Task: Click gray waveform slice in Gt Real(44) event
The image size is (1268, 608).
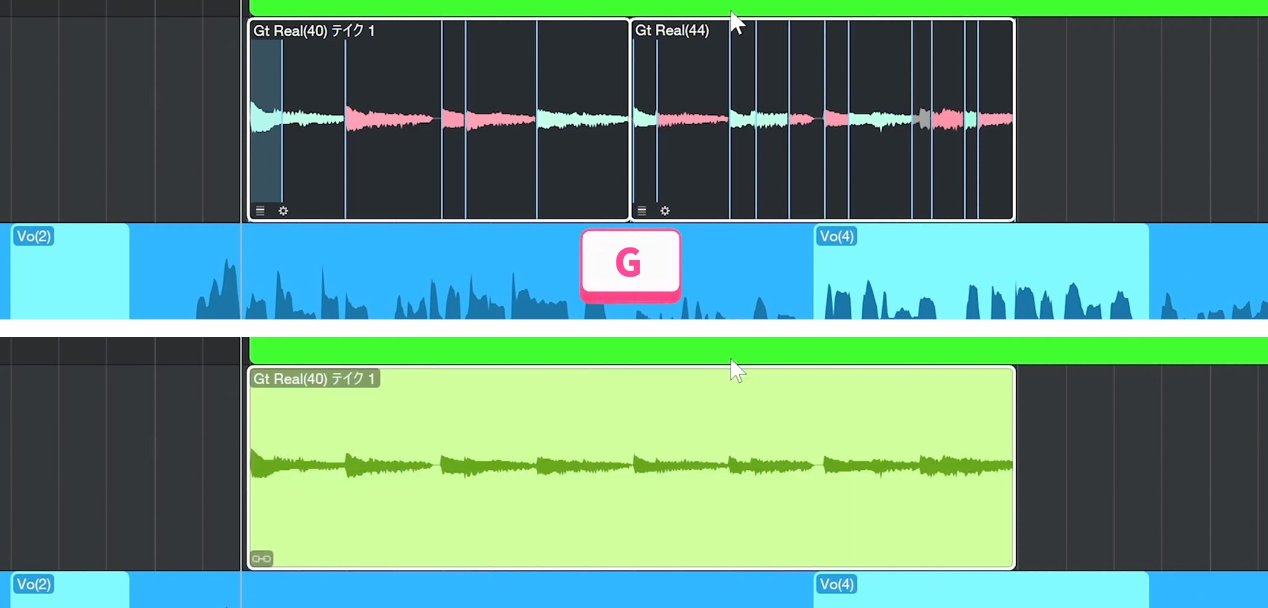Action: [923, 118]
